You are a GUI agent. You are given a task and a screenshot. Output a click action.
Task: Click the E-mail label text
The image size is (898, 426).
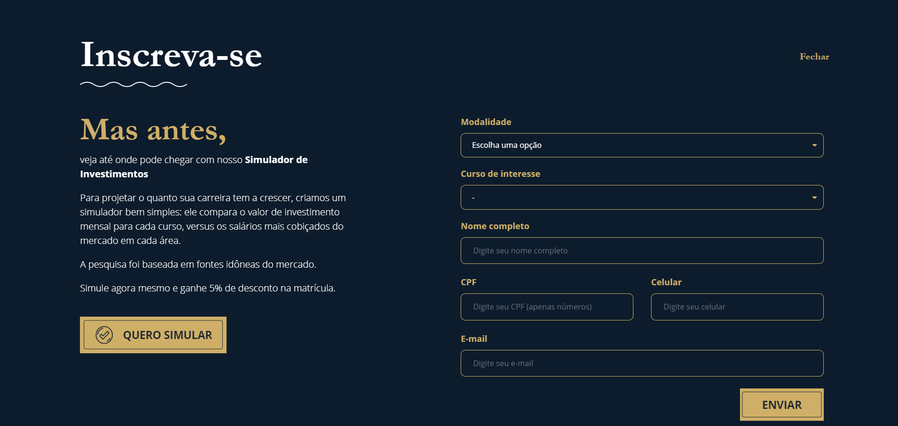(x=474, y=339)
